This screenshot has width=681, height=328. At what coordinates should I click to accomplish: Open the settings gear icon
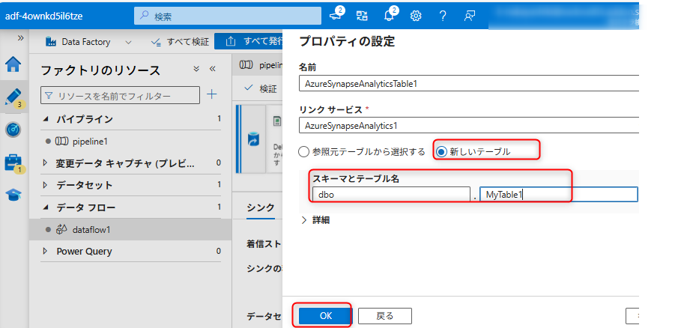416,16
